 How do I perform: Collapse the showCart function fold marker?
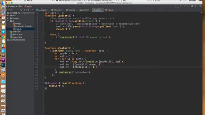(44, 48)
